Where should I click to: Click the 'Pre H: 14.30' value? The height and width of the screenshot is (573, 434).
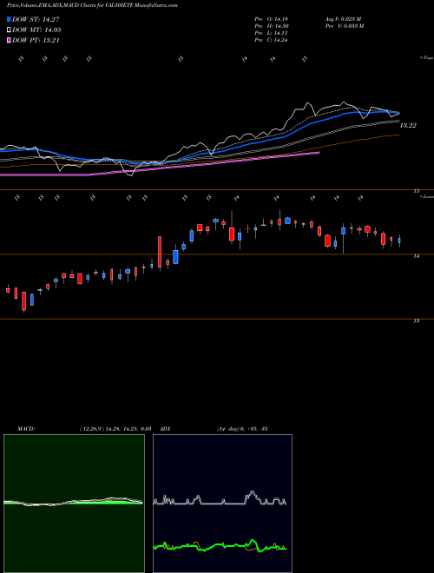point(271,26)
